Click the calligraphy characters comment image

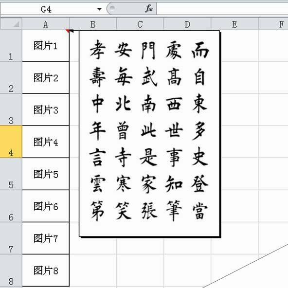[149, 133]
